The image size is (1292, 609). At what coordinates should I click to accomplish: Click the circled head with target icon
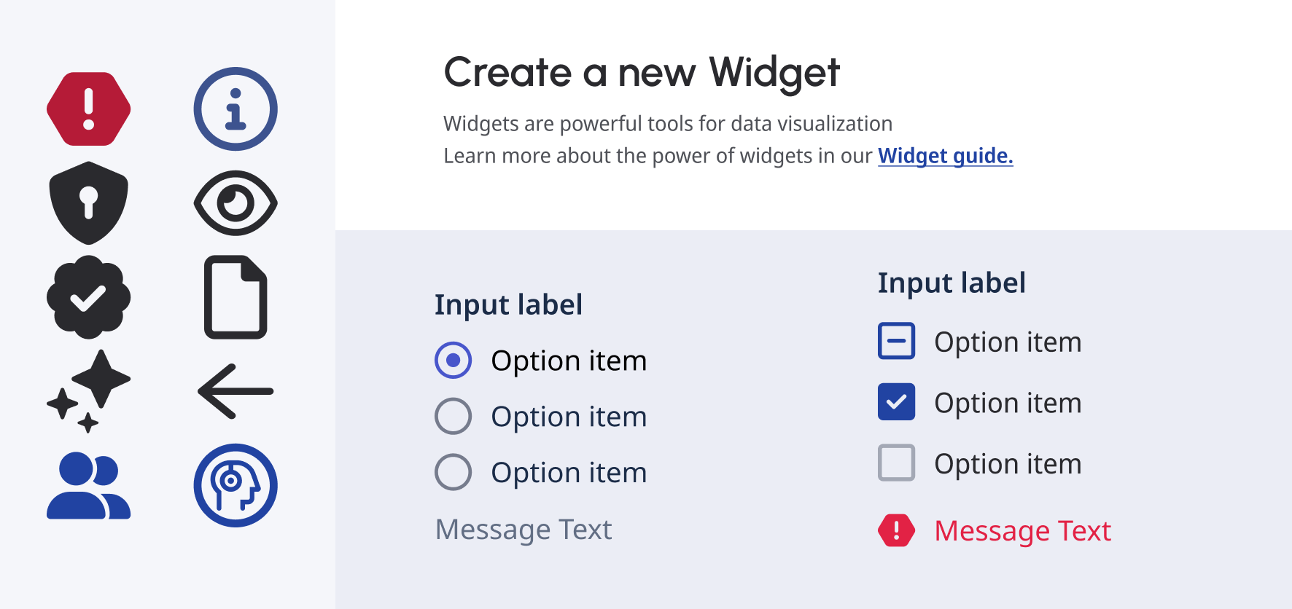235,485
